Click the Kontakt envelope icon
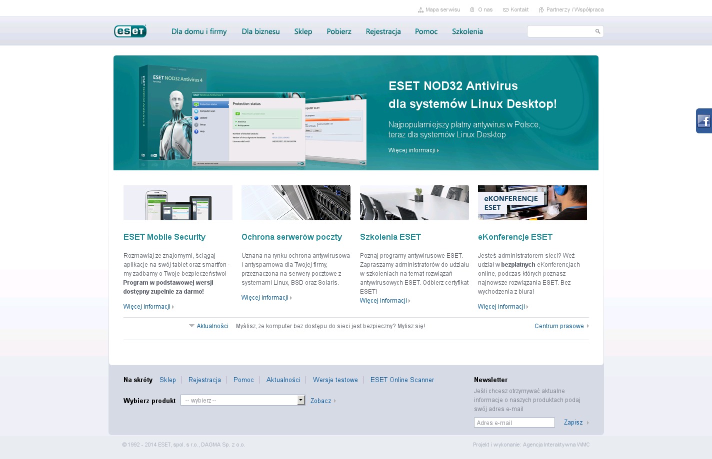712x459 pixels. (505, 10)
